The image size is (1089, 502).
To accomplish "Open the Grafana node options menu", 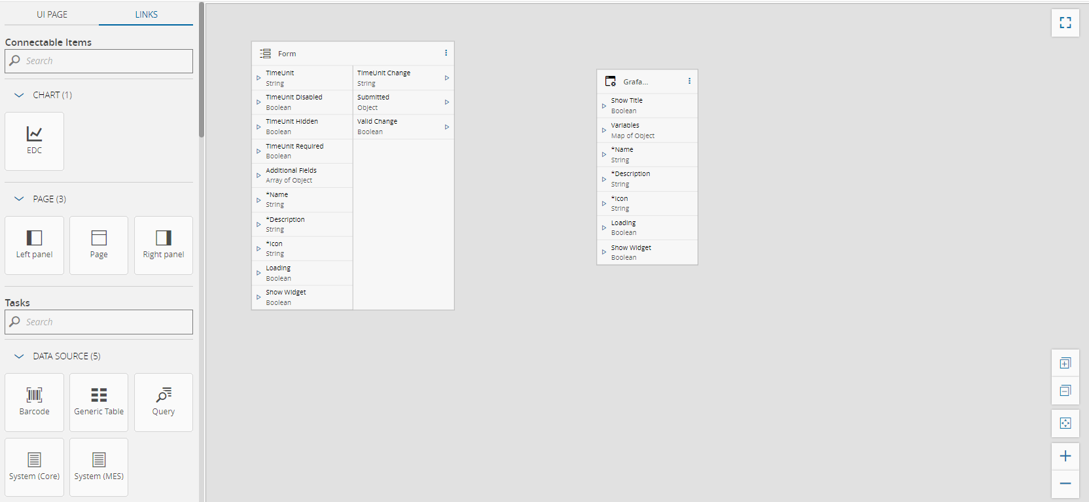I will [689, 81].
